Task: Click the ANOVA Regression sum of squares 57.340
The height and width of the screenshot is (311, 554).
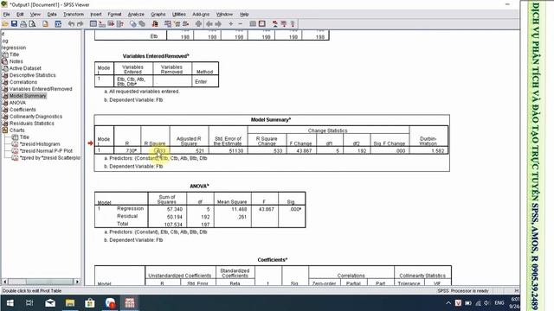Action: click(x=175, y=209)
